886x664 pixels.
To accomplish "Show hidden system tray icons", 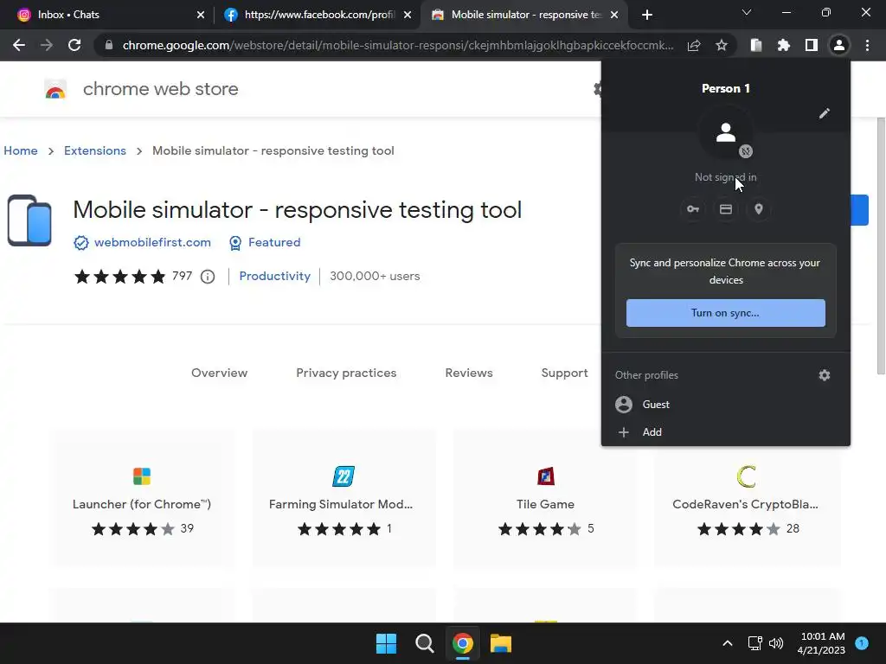I will [x=728, y=643].
